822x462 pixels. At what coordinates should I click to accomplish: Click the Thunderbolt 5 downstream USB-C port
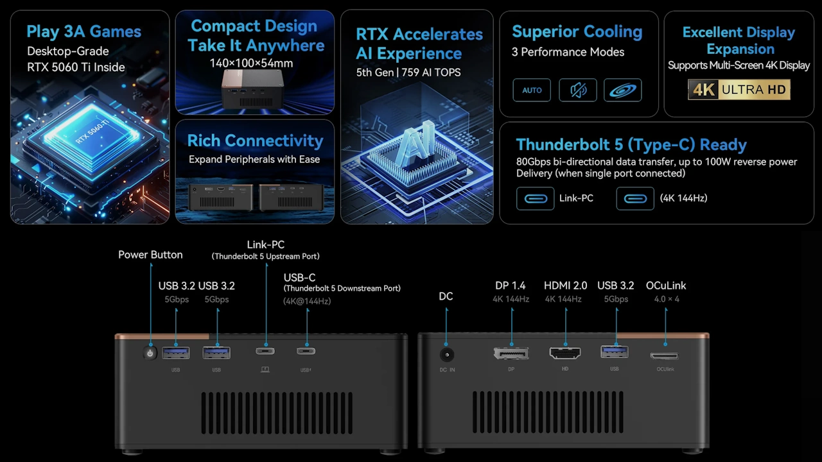click(306, 351)
